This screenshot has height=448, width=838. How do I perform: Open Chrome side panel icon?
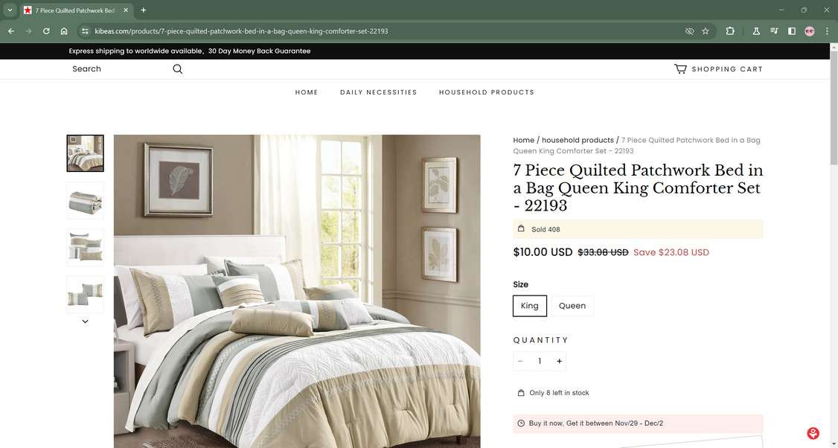[792, 31]
